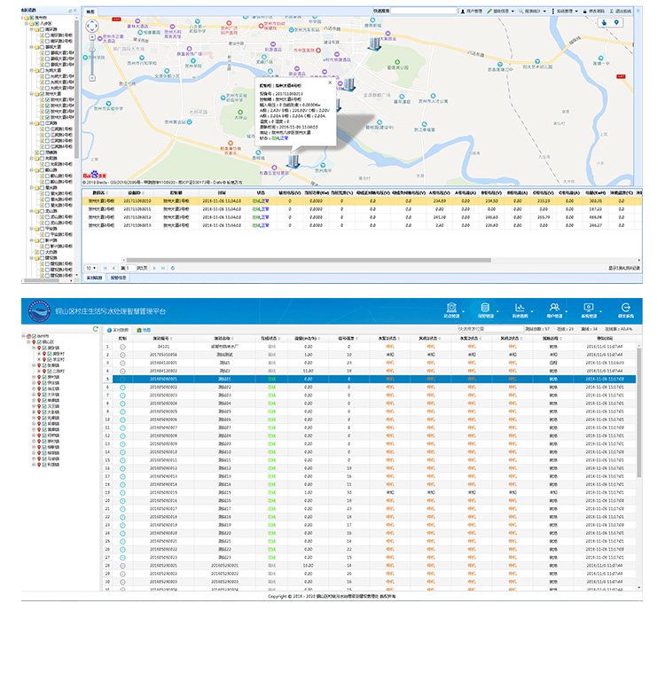Zoom out the Baidu map with minus button
The width and height of the screenshot is (665, 674).
point(92,78)
